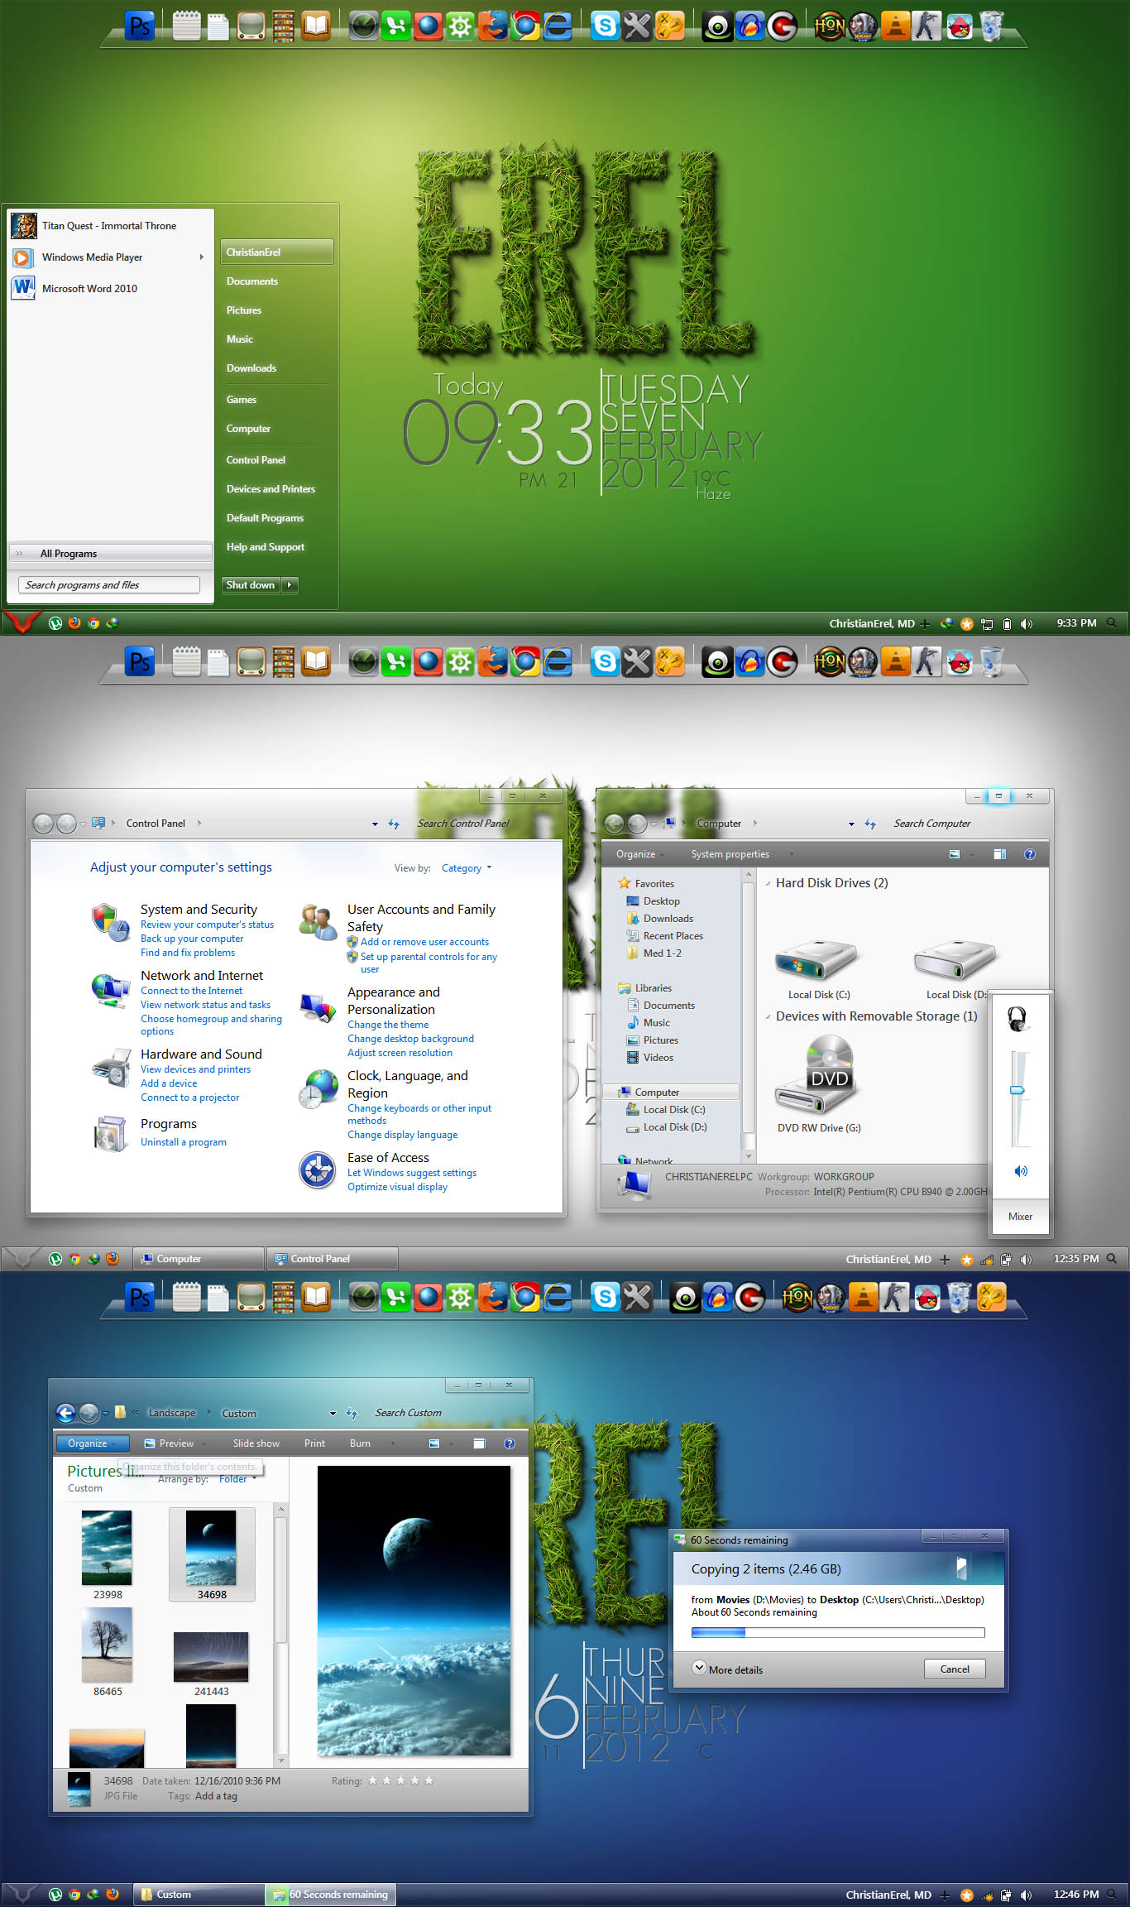Click All Programs in the start menu
The image size is (1130, 1907).
pyautogui.click(x=110, y=554)
